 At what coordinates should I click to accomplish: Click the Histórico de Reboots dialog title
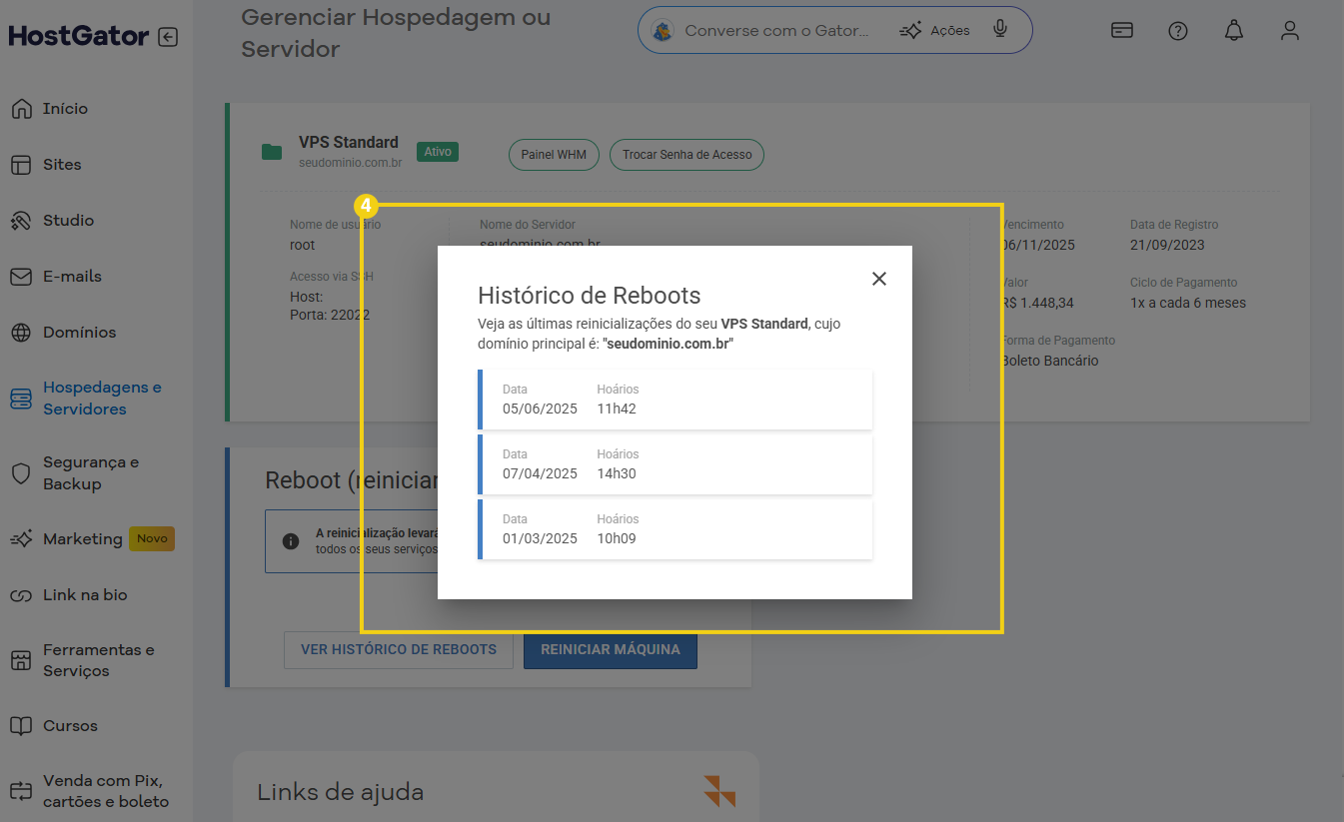[x=590, y=296]
